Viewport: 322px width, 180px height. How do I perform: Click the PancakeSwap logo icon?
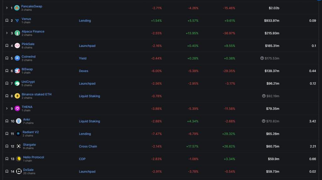pos(17,8)
